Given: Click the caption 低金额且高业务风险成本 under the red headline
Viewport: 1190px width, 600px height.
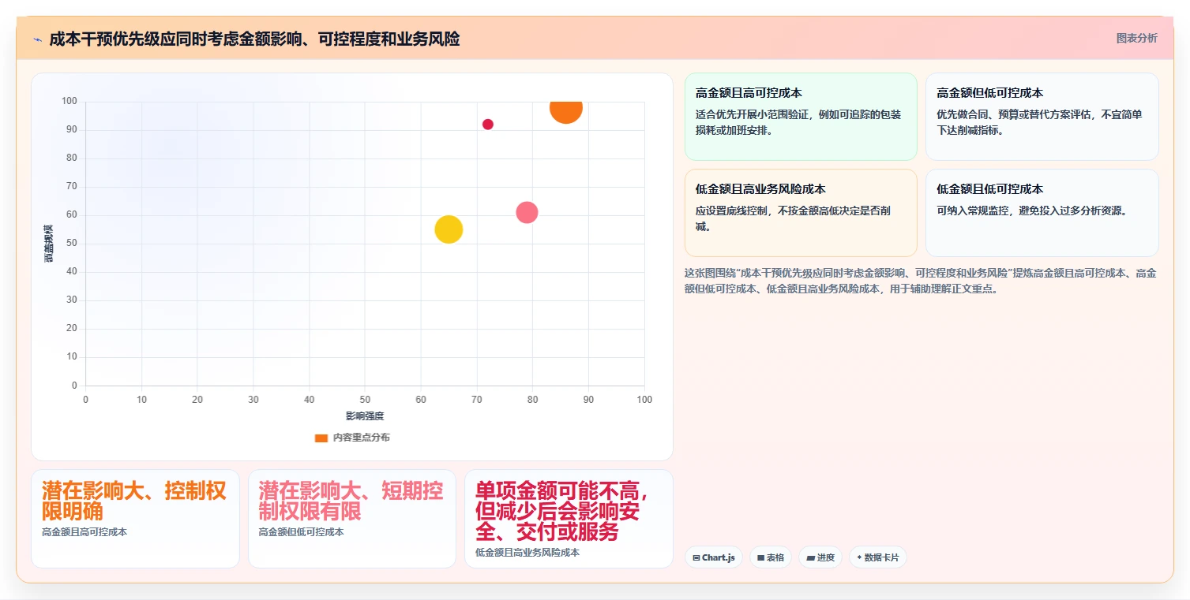Looking at the screenshot, I should pyautogui.click(x=527, y=553).
